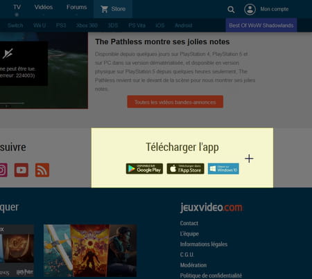
Task: Download app from Google Play badge
Action: pyautogui.click(x=144, y=169)
